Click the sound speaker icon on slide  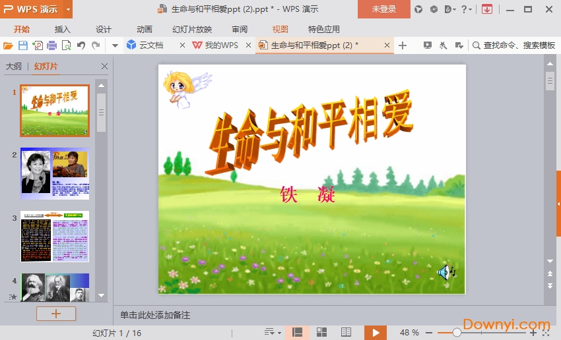coord(447,271)
